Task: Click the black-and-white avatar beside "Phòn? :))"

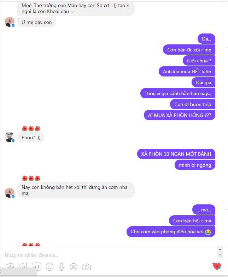Action: point(10,137)
